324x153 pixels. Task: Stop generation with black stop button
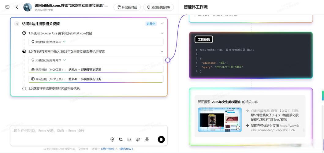pos(161,140)
